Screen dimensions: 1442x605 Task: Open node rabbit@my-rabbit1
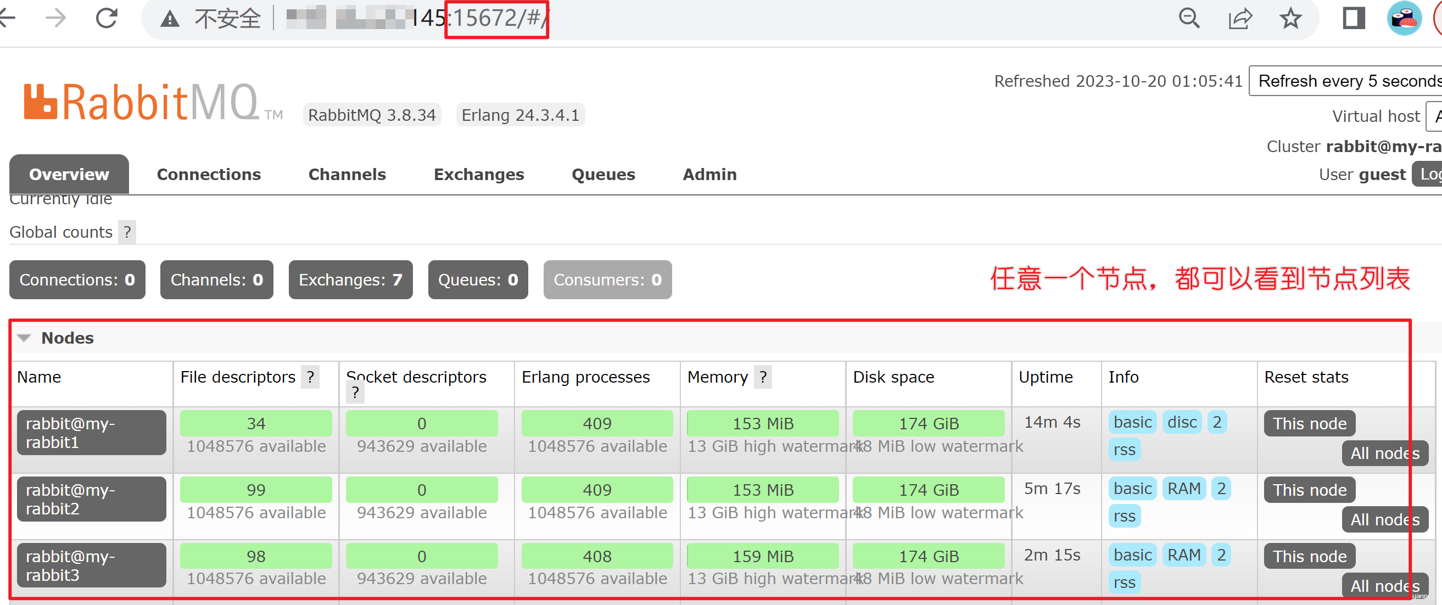click(x=91, y=433)
